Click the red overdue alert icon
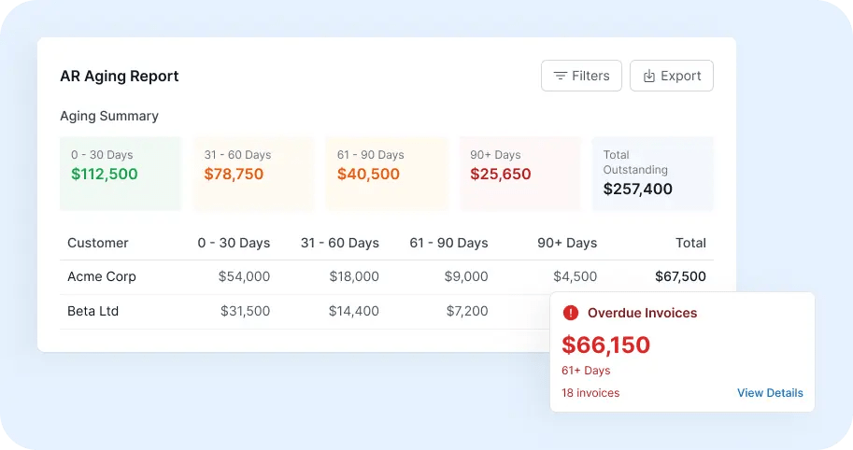Image resolution: width=853 pixels, height=450 pixels. (x=571, y=313)
